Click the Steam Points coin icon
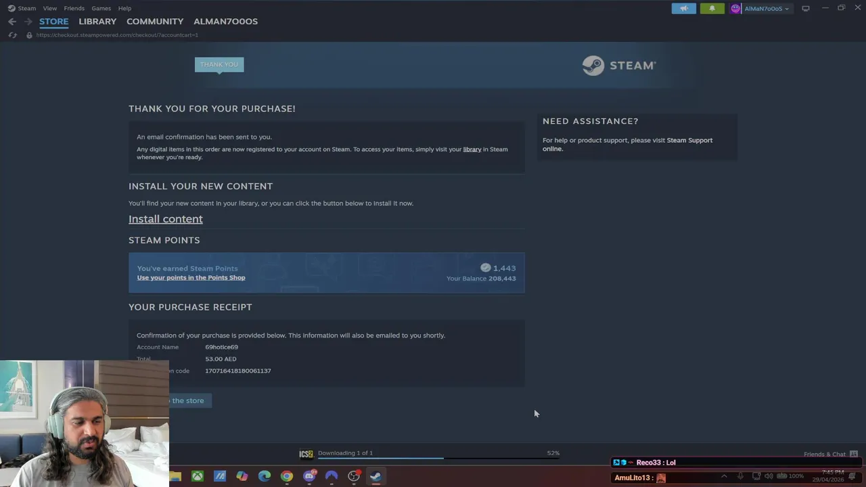This screenshot has height=487, width=866. 485,268
